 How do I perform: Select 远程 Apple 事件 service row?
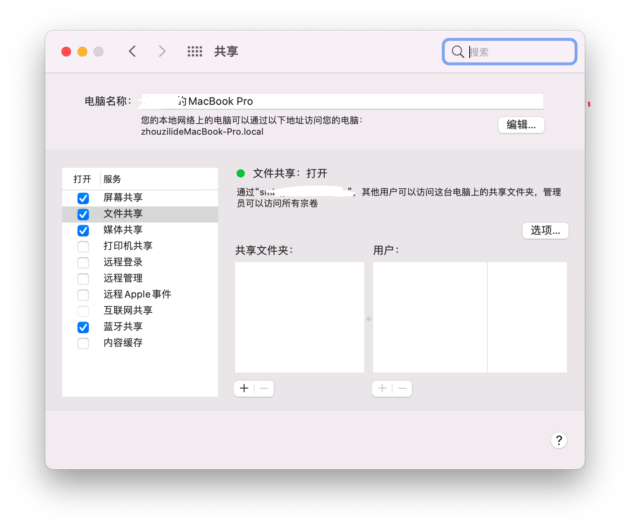click(x=137, y=294)
